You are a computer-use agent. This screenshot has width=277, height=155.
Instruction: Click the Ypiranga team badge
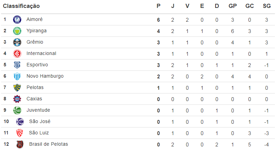tap(17, 31)
